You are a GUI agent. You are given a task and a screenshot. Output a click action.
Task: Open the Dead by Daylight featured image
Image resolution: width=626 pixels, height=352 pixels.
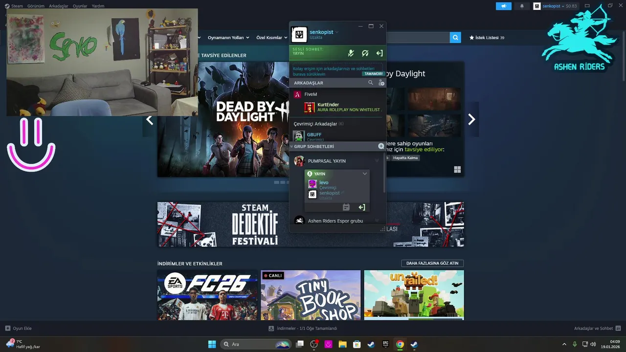tap(223, 119)
